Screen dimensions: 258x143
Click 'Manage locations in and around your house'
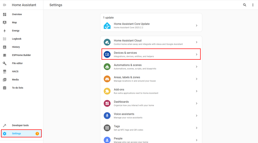coord(135,81)
